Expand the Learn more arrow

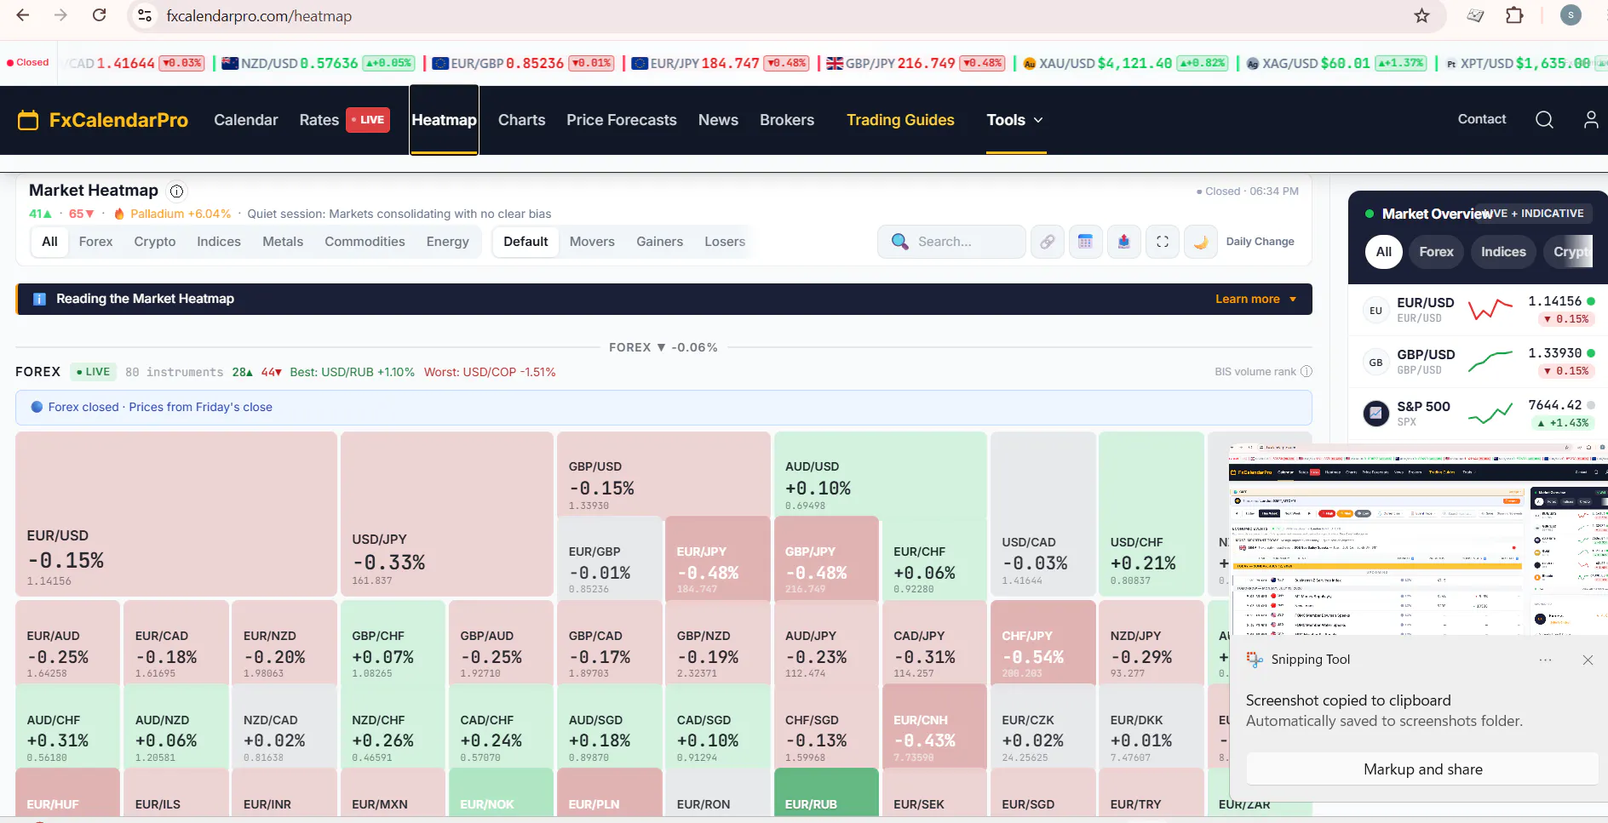(x=1293, y=300)
